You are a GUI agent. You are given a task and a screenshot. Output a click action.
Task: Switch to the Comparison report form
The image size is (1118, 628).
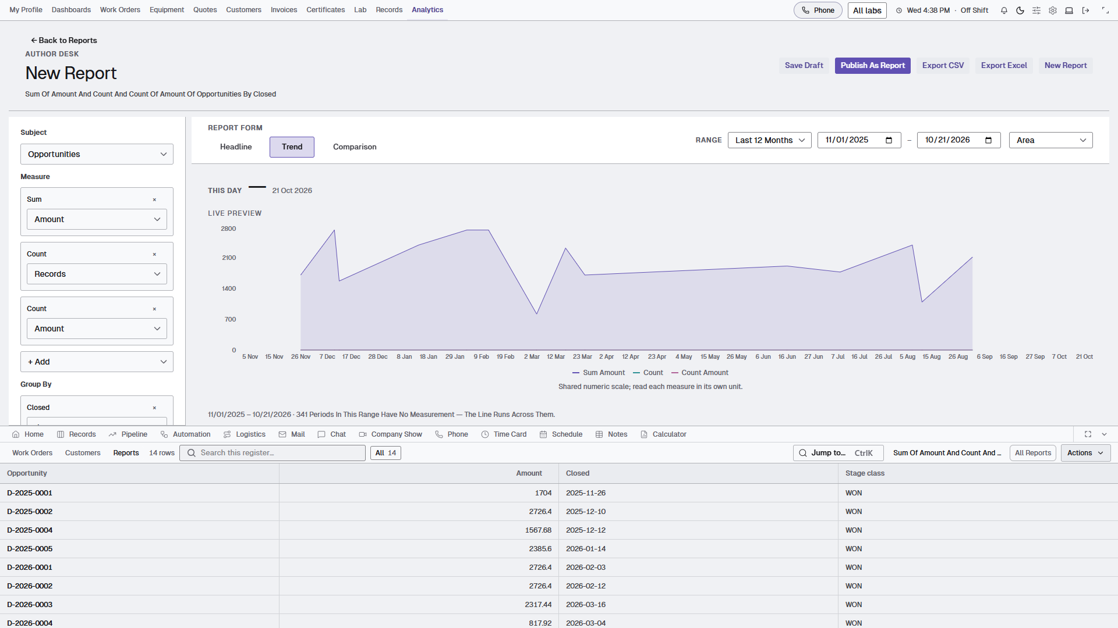(355, 147)
